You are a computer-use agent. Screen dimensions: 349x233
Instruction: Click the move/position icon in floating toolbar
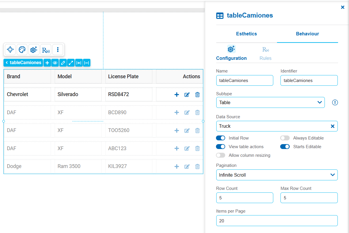(10, 50)
